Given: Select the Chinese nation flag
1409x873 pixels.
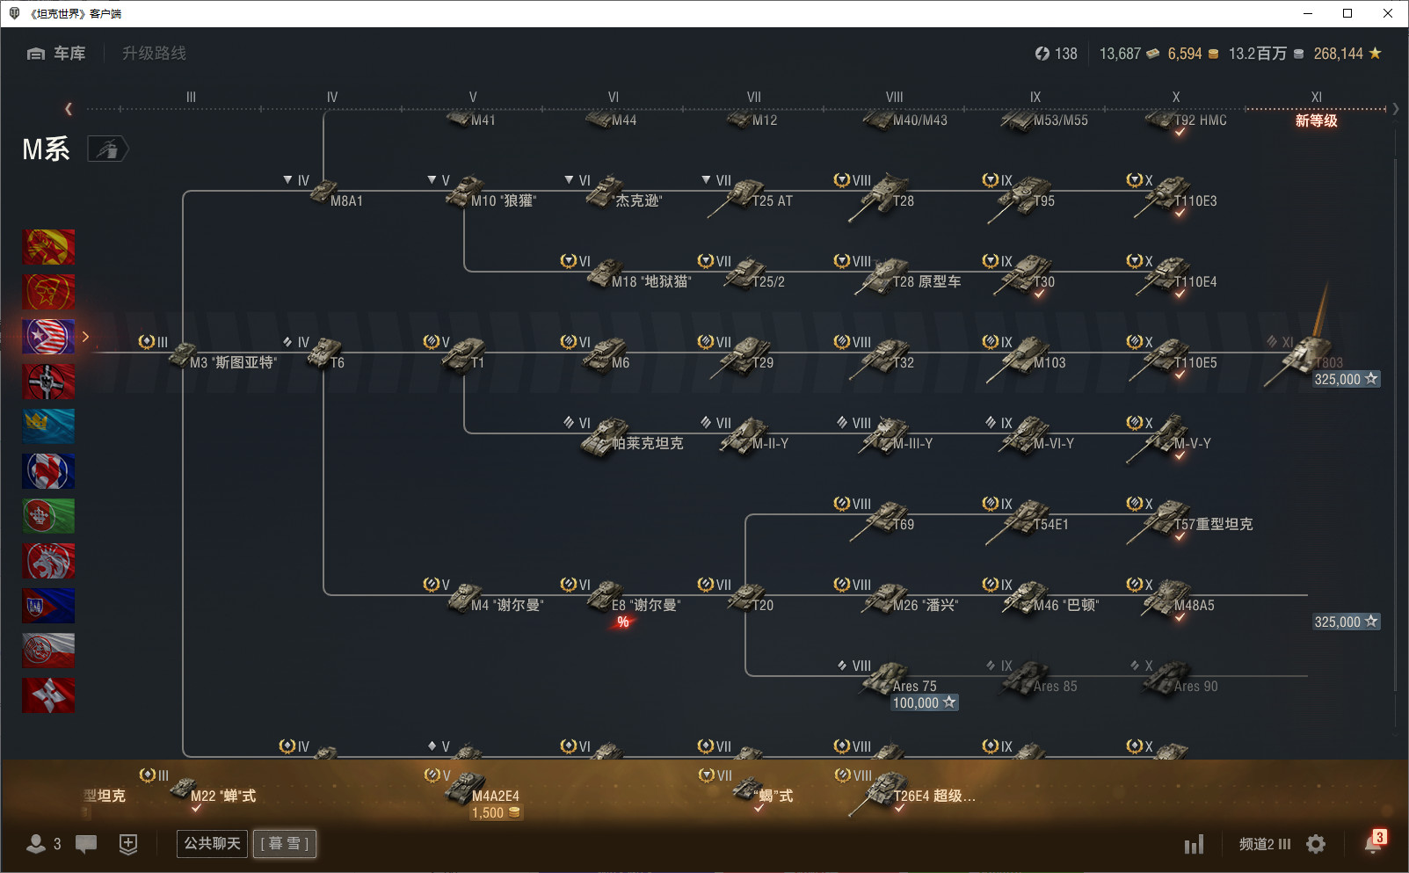Looking at the screenshot, I should (x=48, y=247).
